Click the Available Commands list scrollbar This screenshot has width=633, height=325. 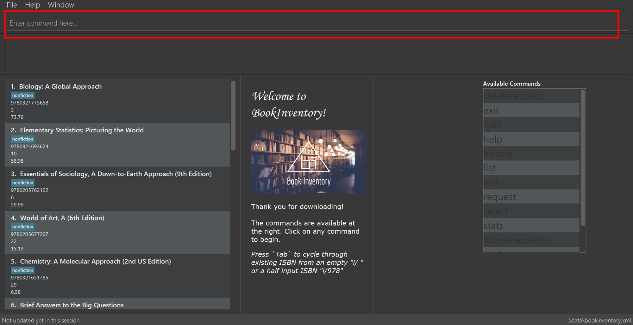click(x=583, y=158)
